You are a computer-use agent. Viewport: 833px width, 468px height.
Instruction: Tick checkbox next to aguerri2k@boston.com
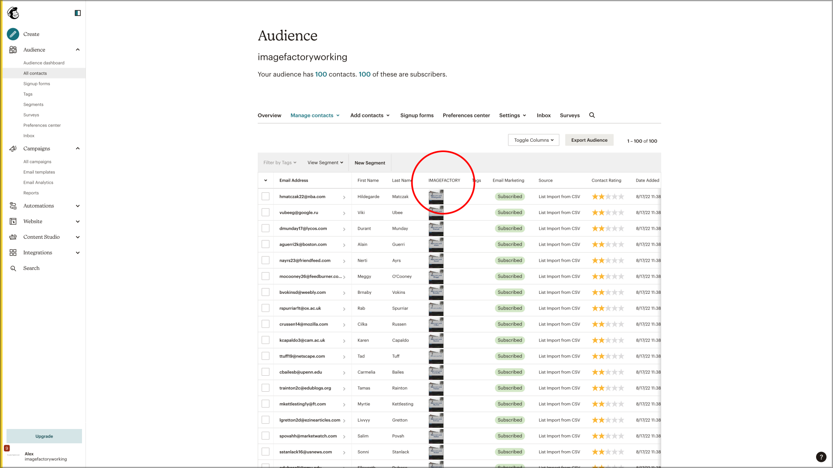[266, 244]
